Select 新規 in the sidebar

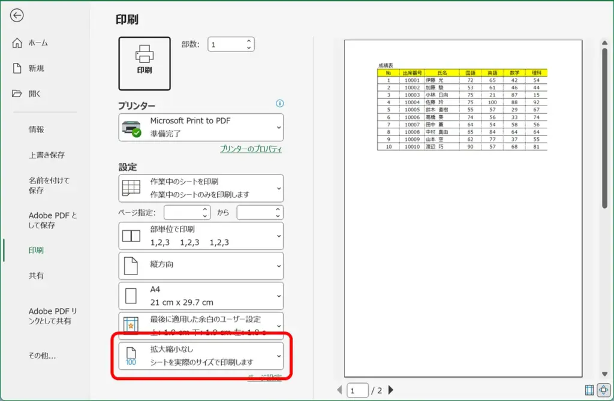[x=36, y=68]
